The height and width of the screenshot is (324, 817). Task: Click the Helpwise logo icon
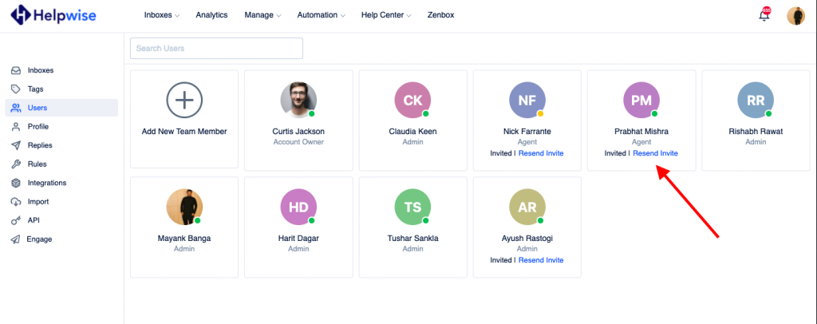[x=21, y=14]
